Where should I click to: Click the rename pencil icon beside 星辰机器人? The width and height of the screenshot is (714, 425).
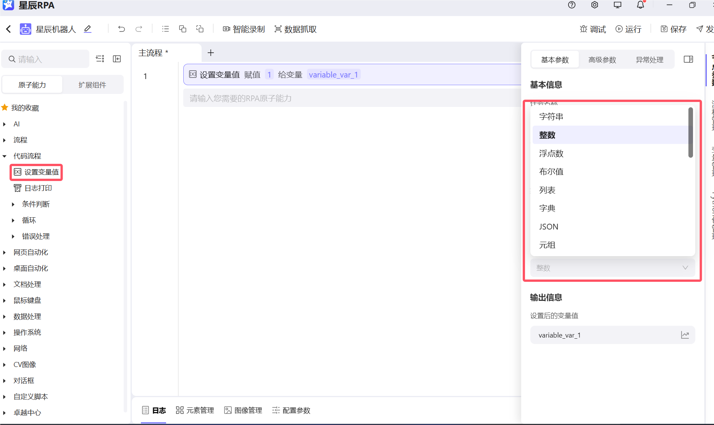(87, 29)
